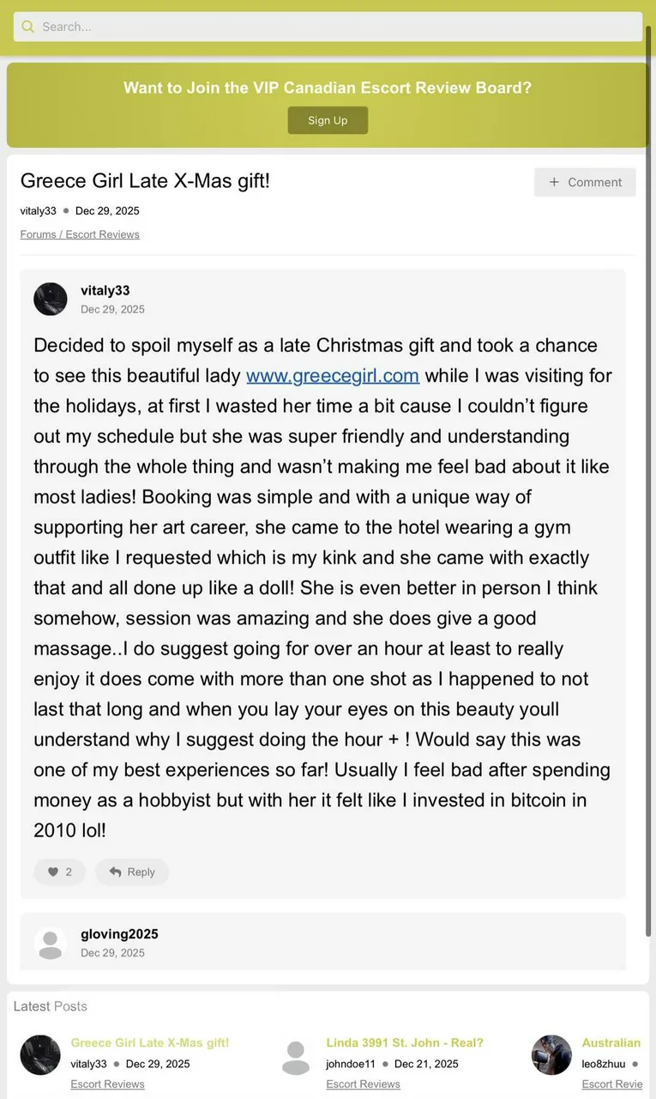
Task: Click the reply arrow icon
Action: [116, 871]
